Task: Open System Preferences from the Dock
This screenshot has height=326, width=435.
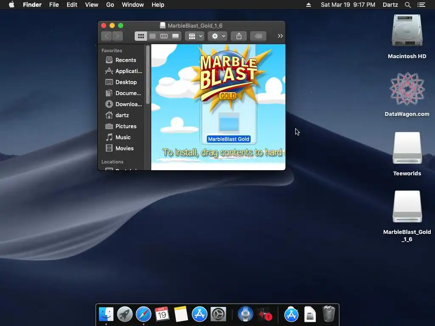Action: tap(218, 315)
